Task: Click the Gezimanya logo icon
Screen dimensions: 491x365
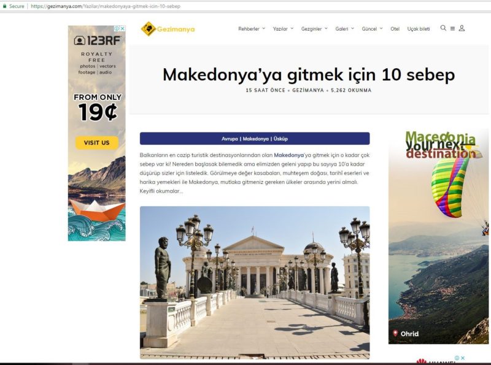Action: tap(149, 29)
